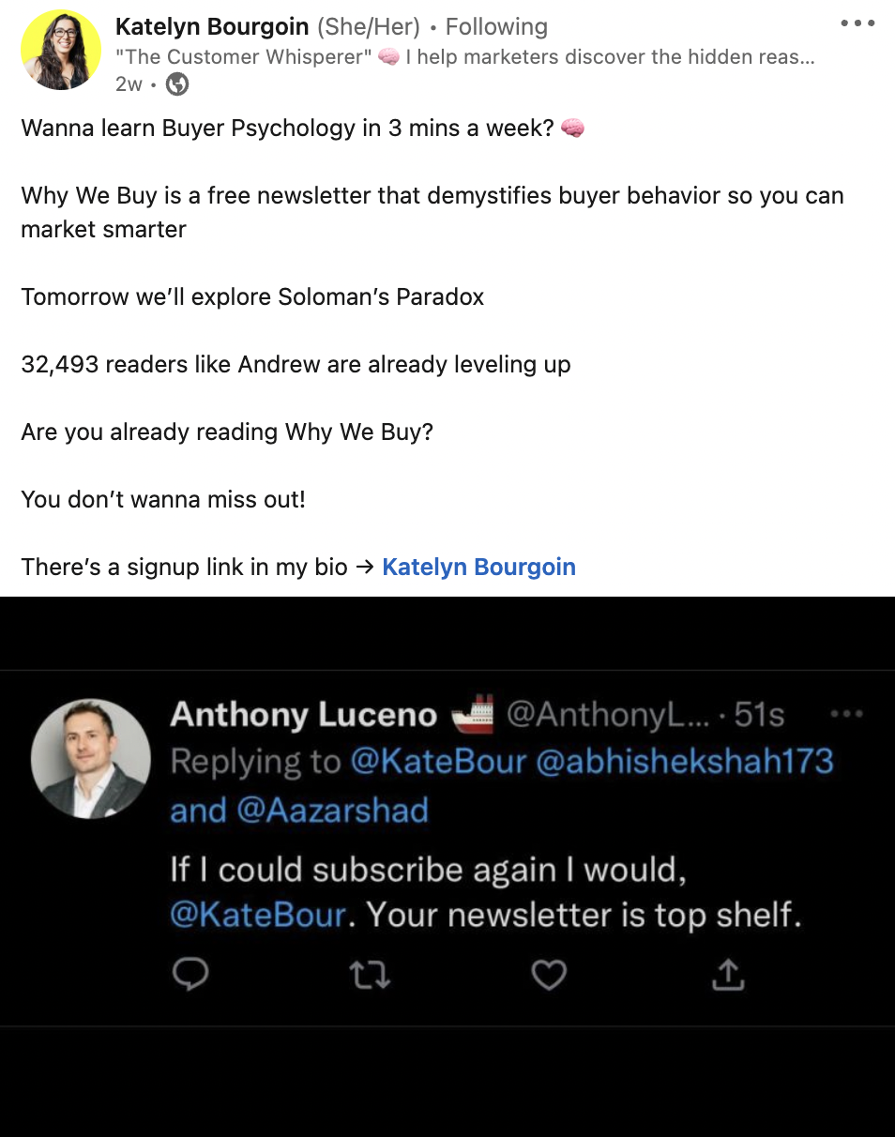Click the Anthony Luceno display name

pos(304,716)
